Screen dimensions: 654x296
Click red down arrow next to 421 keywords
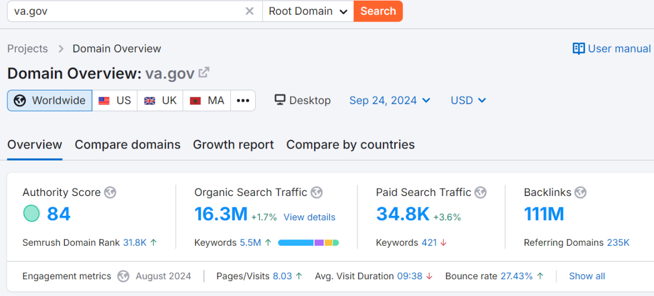(443, 243)
